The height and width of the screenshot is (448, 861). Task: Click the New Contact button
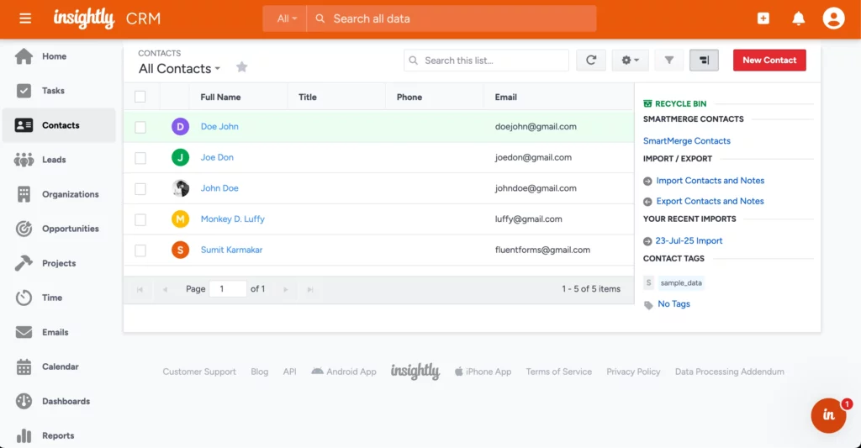(769, 61)
